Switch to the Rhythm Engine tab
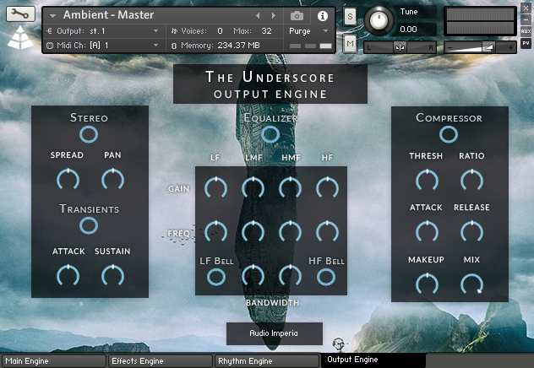 (267, 361)
